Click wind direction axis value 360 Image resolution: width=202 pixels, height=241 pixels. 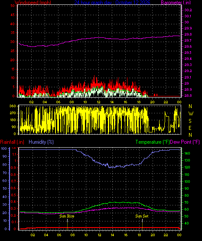tap(13, 106)
